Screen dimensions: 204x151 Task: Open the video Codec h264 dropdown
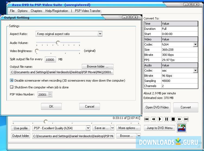click(195, 44)
